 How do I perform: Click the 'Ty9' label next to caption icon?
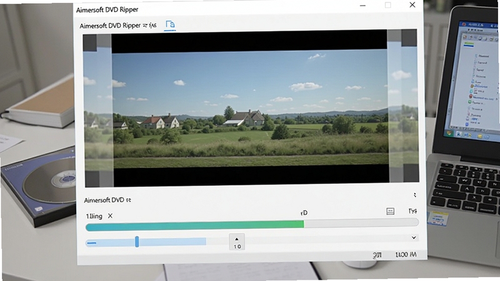pyautogui.click(x=412, y=211)
